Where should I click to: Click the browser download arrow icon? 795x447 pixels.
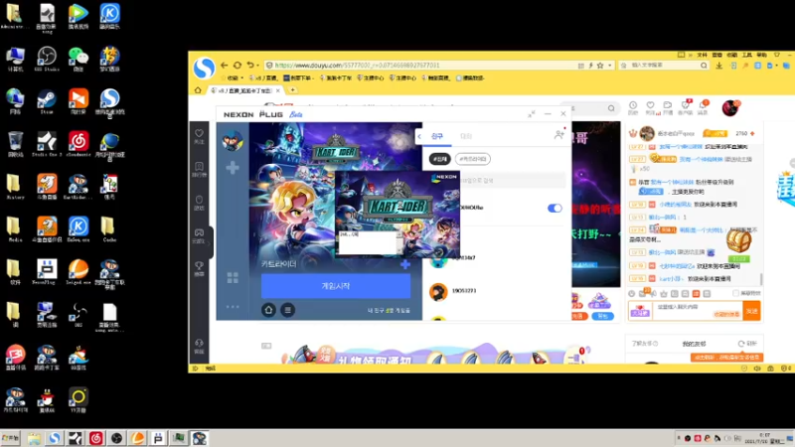(718, 66)
